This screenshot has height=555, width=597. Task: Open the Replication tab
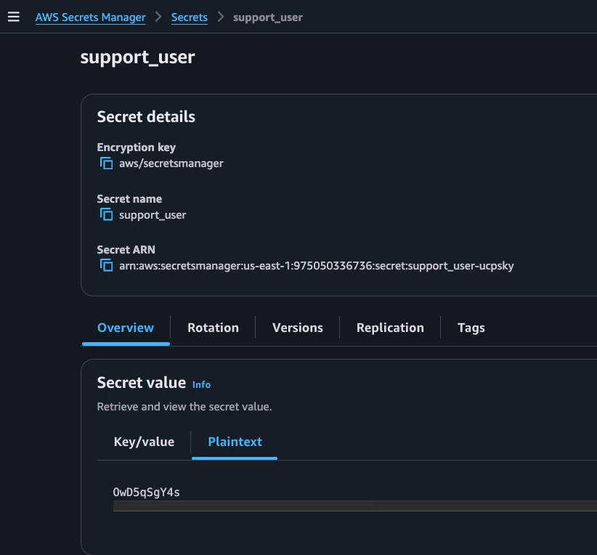(x=390, y=328)
